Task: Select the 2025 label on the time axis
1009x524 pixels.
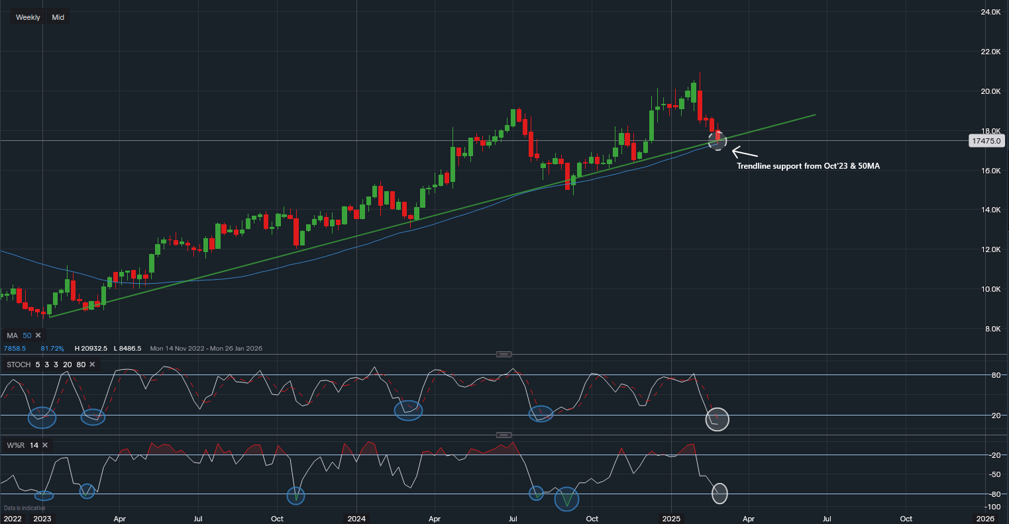Action: click(672, 519)
